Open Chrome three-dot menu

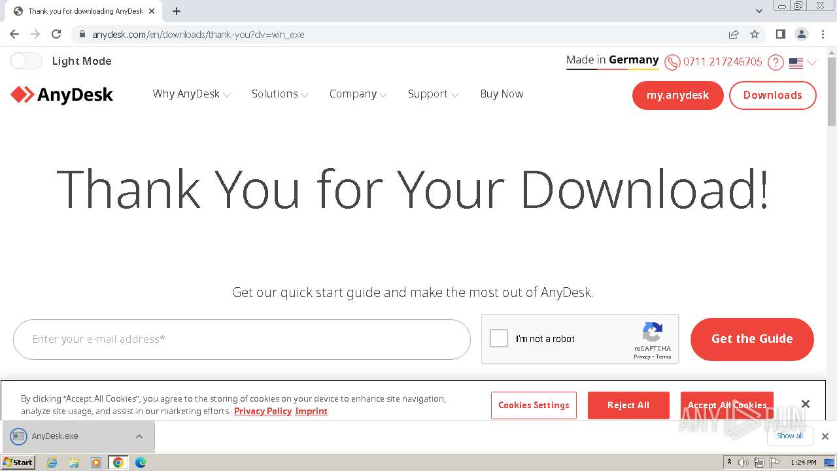823,34
